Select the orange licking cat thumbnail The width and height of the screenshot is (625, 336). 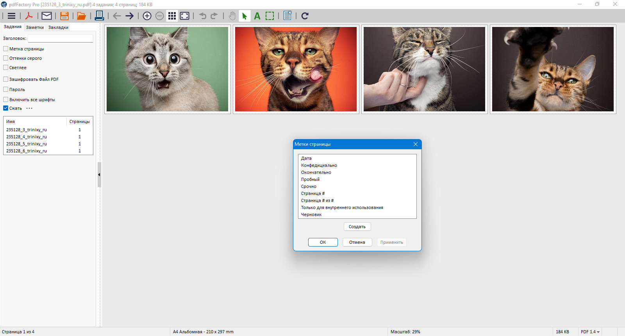296,69
